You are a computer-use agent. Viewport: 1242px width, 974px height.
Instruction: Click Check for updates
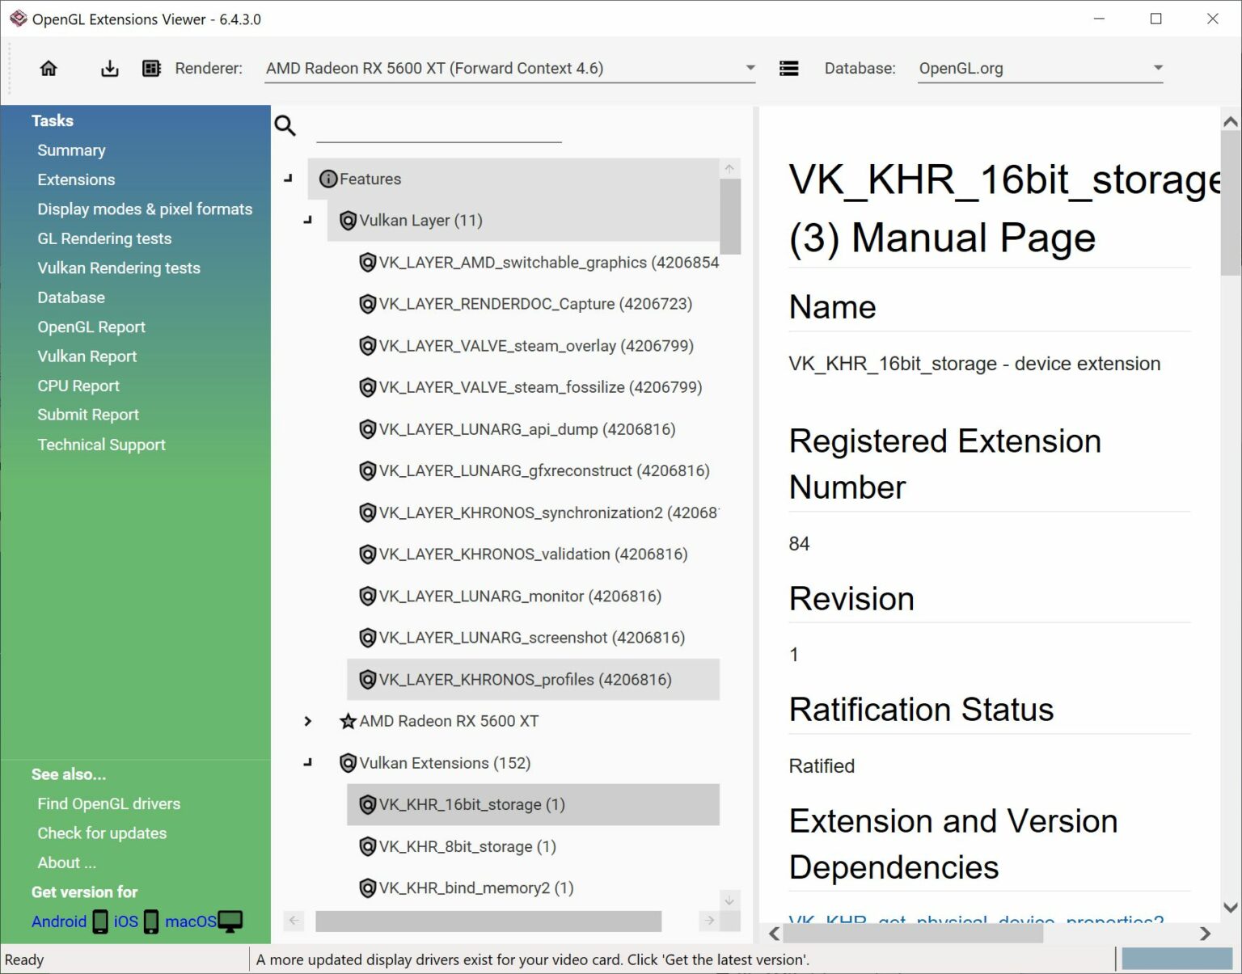point(102,833)
